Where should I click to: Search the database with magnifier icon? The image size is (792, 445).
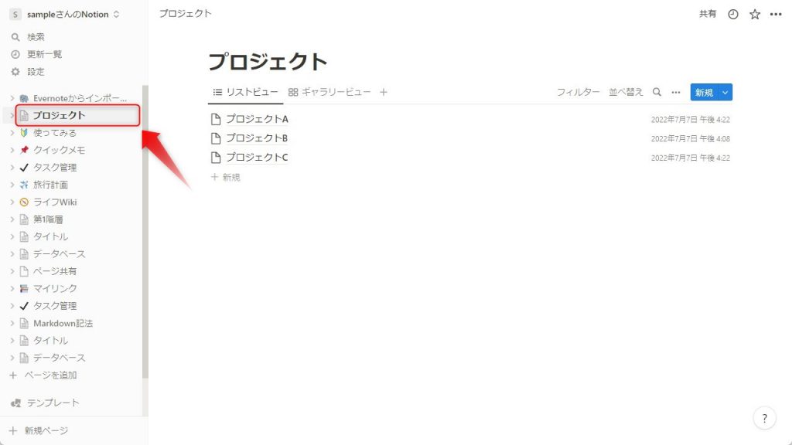click(657, 92)
